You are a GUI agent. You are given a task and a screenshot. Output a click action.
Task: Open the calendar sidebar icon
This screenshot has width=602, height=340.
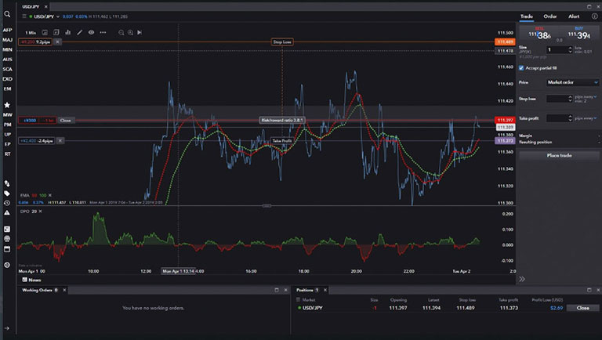[x=7, y=249]
